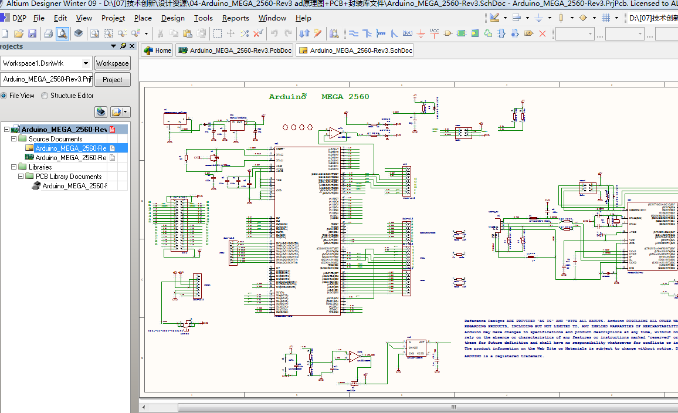Collapse Arduino_MEGA_2560-Rev project root node

pyautogui.click(x=7, y=129)
